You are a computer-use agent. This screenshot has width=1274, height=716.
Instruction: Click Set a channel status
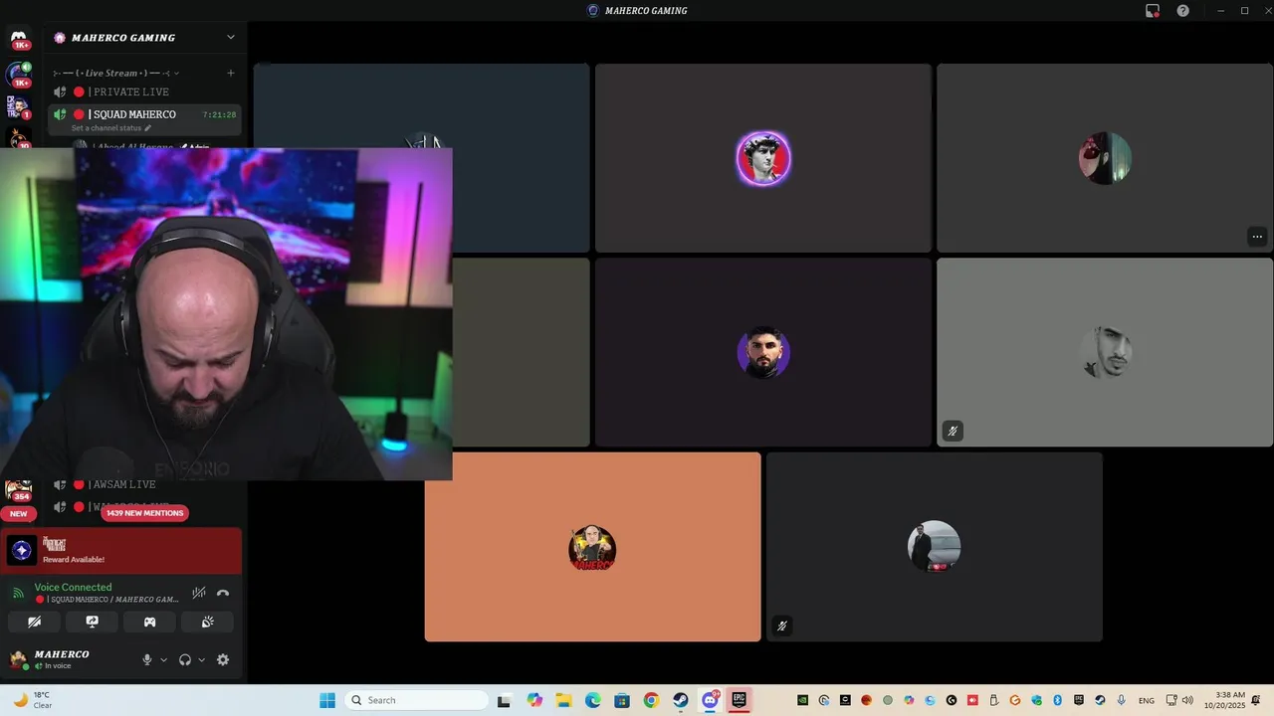(111, 128)
